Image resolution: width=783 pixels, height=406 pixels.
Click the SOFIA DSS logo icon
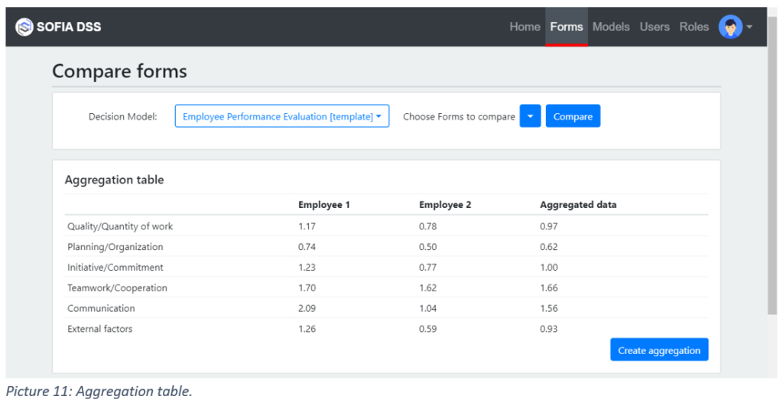pos(24,27)
